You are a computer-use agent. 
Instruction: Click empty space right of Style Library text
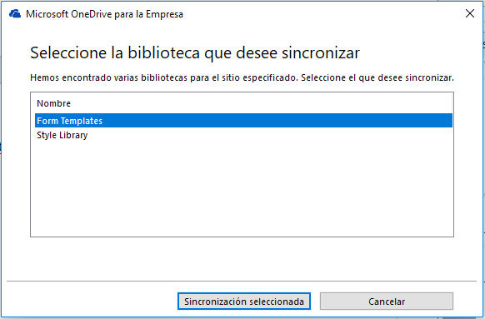(269, 135)
